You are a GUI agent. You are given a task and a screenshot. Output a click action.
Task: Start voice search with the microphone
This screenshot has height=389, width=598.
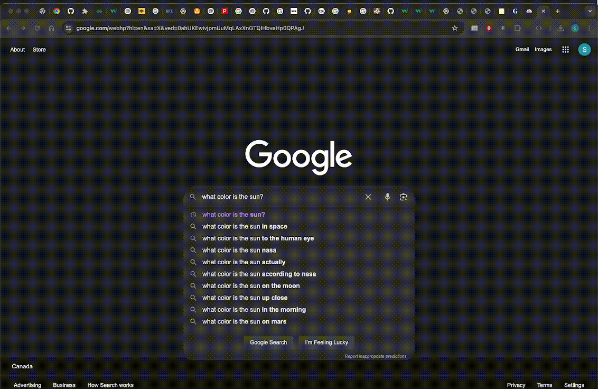point(387,197)
